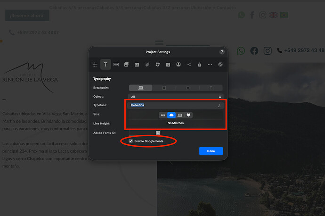
Task: Expand the Object dropdown set to All
Action: point(175,97)
